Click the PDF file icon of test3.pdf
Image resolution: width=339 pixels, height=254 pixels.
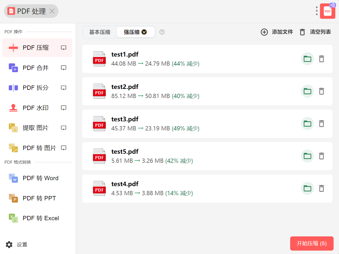click(99, 124)
